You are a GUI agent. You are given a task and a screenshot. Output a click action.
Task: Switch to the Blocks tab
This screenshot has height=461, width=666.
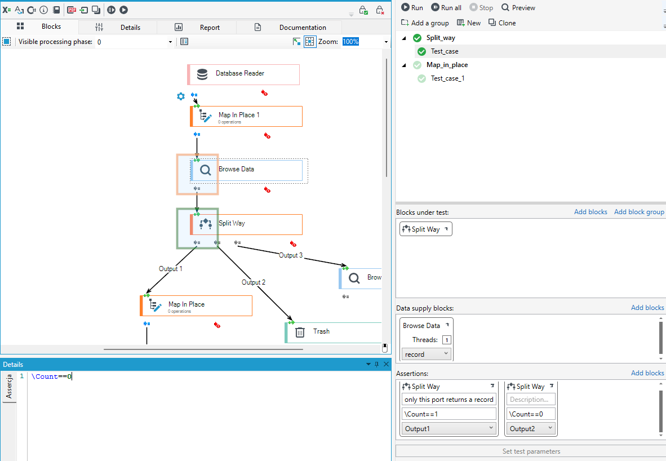39,26
